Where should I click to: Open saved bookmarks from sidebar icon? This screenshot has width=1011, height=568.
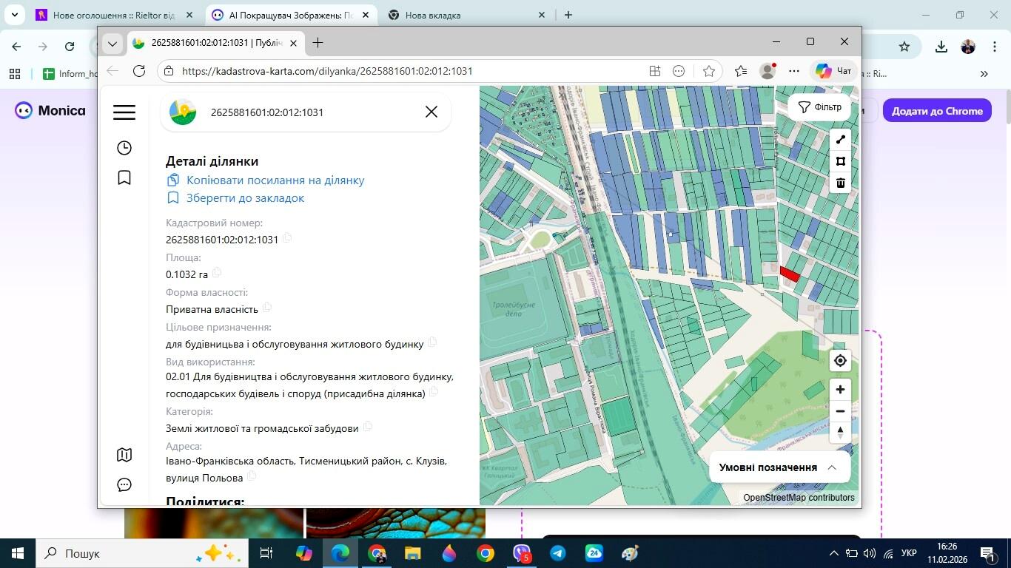click(x=124, y=177)
